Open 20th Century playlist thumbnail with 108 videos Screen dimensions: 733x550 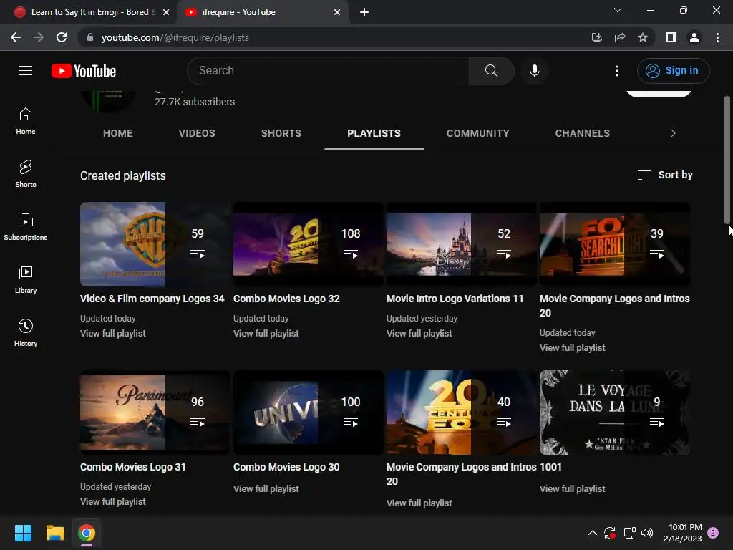(x=308, y=244)
